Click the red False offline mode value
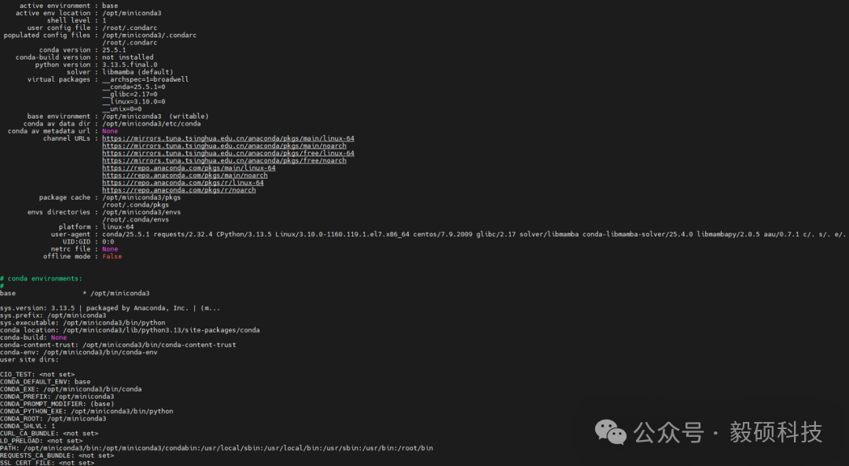The width and height of the screenshot is (849, 466). 112,256
